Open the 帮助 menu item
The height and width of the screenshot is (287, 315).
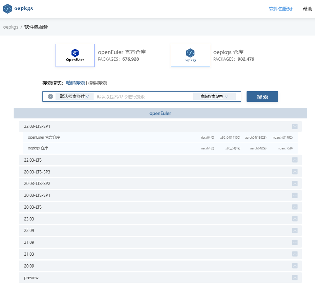pos(307,9)
